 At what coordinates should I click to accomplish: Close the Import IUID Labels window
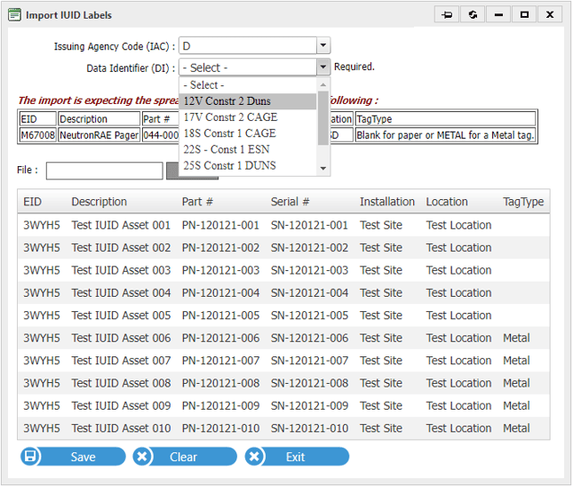tap(550, 15)
